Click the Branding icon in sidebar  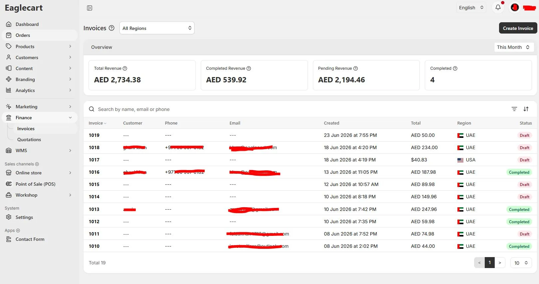9,79
